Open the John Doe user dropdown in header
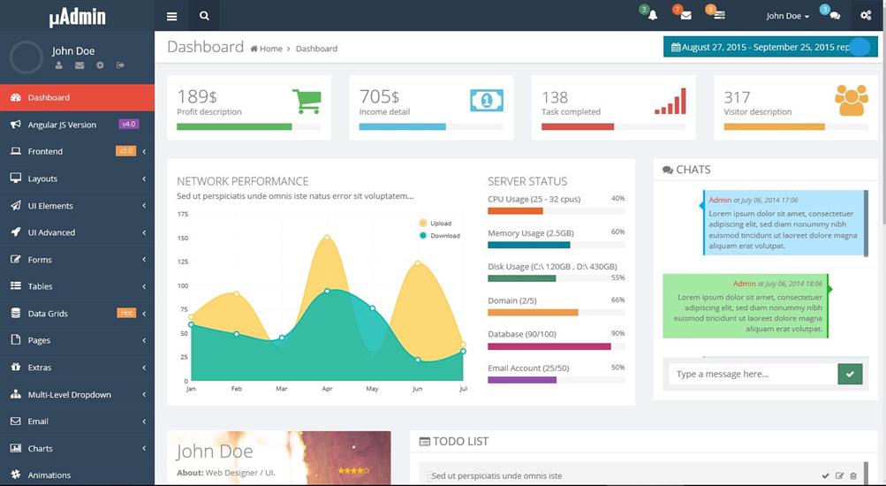886x486 pixels. click(x=787, y=16)
